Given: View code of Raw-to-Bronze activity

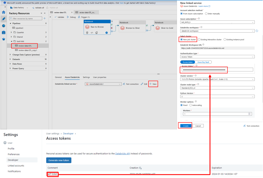Looking at the screenshot, I should click(92, 33).
